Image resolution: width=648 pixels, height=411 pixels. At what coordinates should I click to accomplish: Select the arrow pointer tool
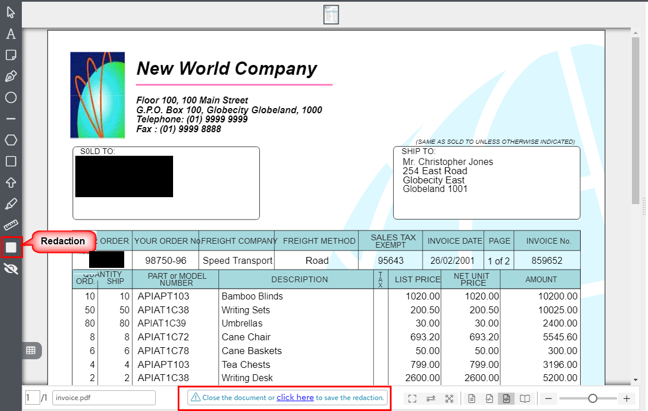click(10, 13)
